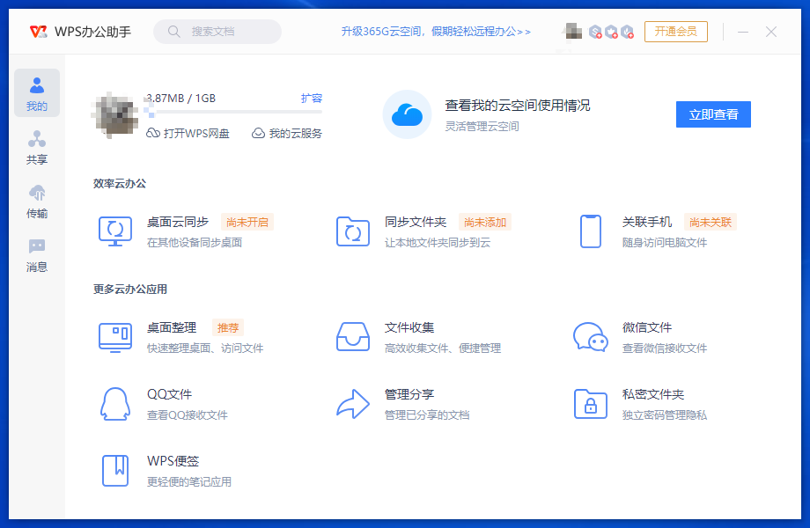Open the 升级365G云空间 promotion link
Viewport: 810px width, 528px height.
click(x=436, y=32)
